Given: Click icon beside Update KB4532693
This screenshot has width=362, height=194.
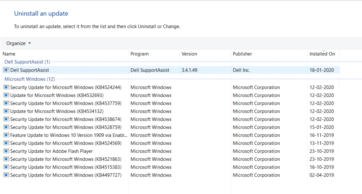Looking at the screenshot, I should click(x=6, y=95).
